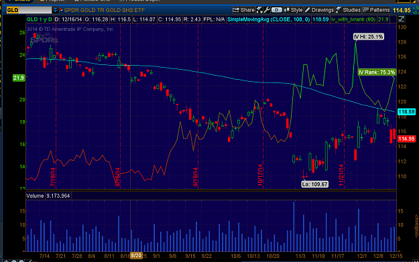The width and height of the screenshot is (419, 262).
Task: Click the 7/18/14 expiration date line label
Action: pos(53,177)
